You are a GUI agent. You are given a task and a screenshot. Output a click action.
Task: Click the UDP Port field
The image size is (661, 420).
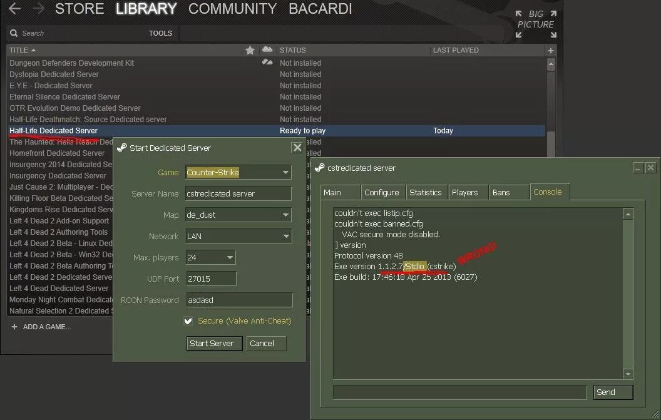pos(211,279)
